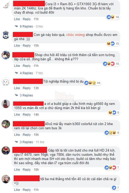Click the 'chúc mừng' highlighted text

(x=75, y=35)
